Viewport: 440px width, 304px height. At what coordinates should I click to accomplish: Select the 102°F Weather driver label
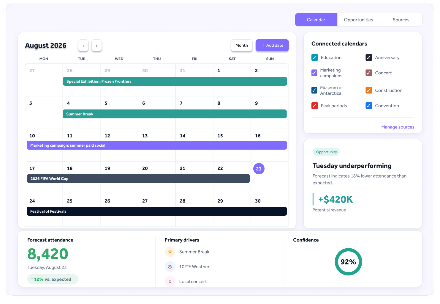point(194,267)
